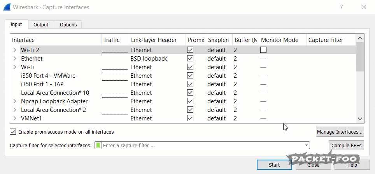This screenshot has height=174, width=375.
Task: Click the Buffer column header
Action: 245,40
